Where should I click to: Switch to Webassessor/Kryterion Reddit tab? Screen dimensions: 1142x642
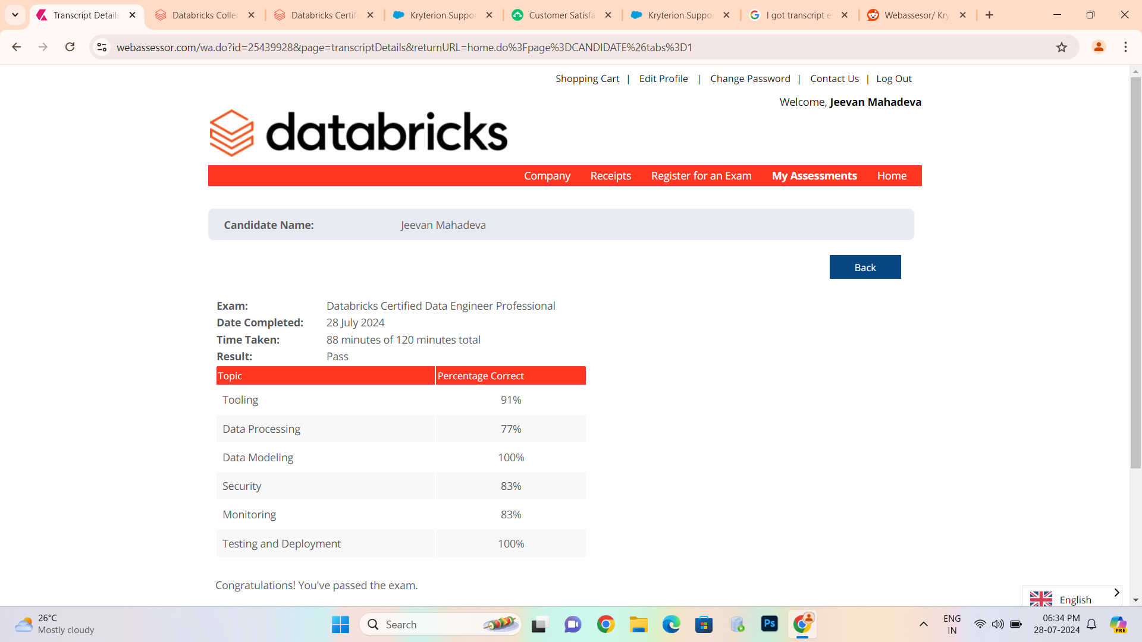tap(917, 15)
